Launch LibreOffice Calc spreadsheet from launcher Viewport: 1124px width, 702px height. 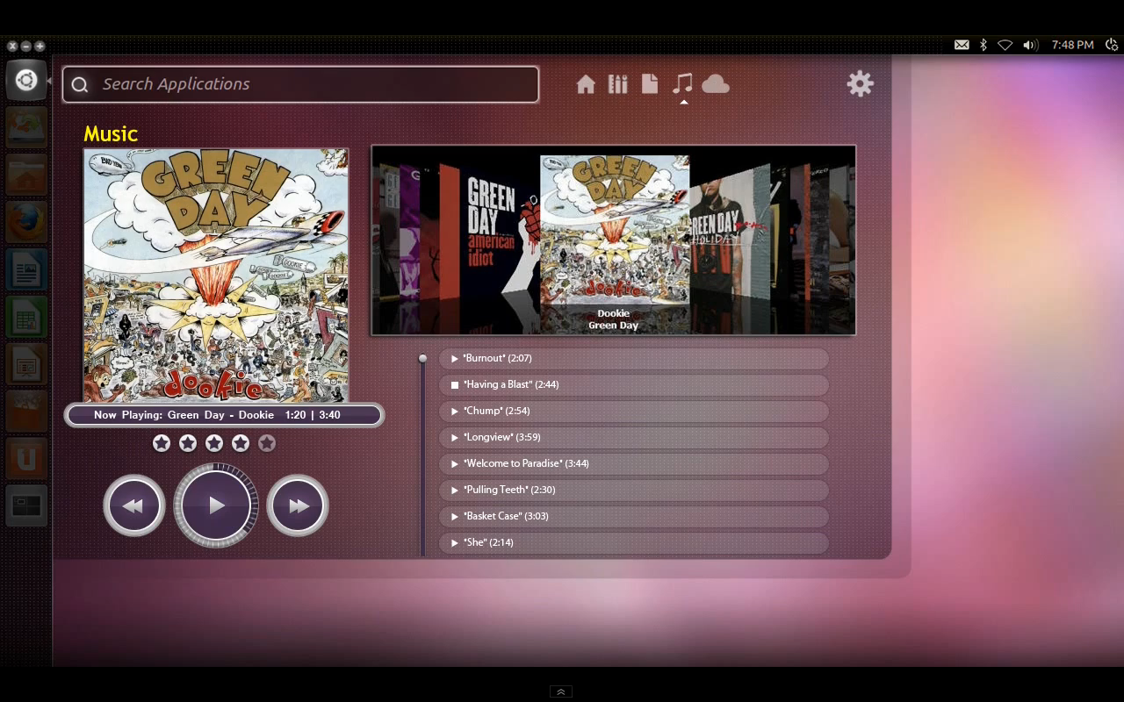click(26, 318)
